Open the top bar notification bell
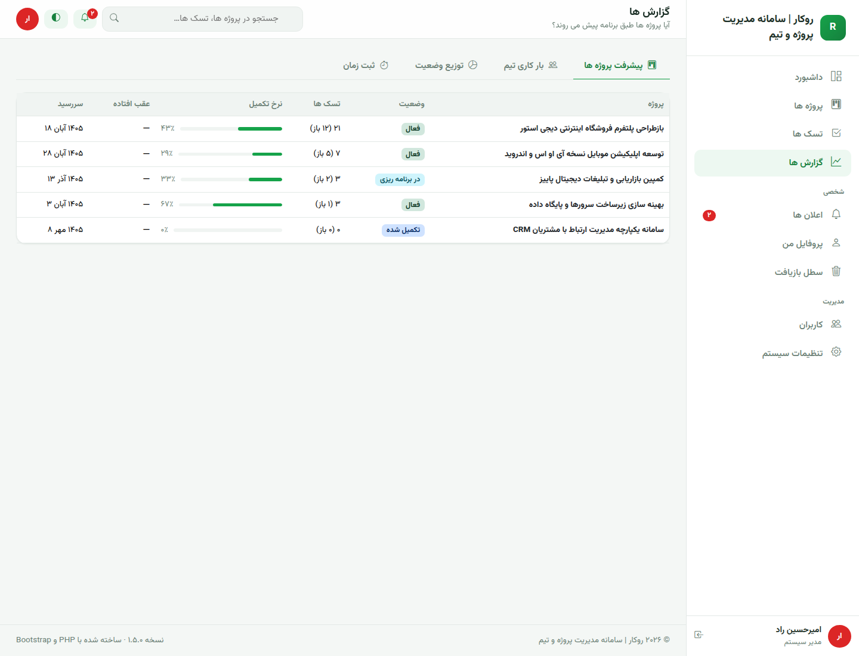The height and width of the screenshot is (656, 859). point(85,18)
